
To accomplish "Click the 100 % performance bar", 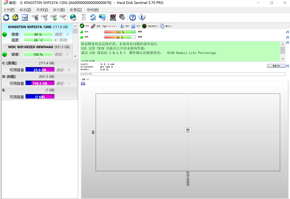I will pyautogui.click(x=120, y=32).
